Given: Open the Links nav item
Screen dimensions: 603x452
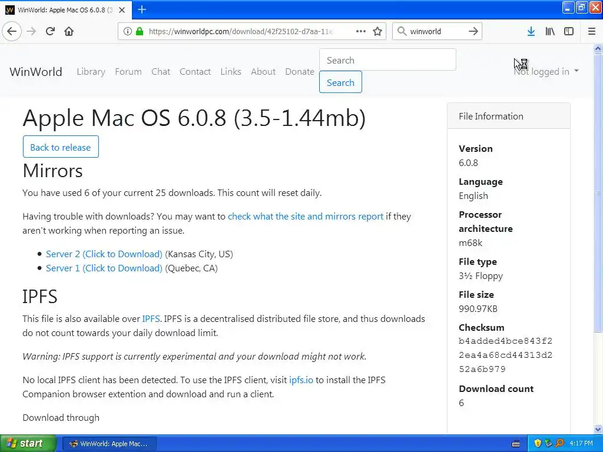Looking at the screenshot, I should pos(231,71).
